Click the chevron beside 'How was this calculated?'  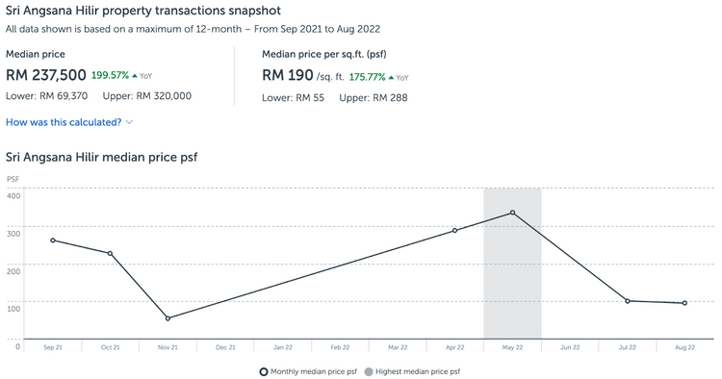pyautogui.click(x=129, y=122)
